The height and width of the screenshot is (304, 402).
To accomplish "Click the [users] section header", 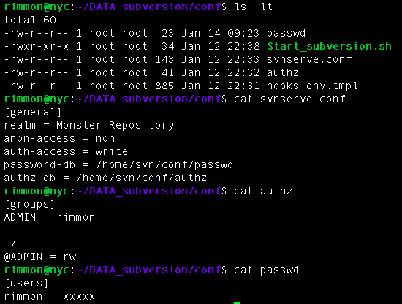I will pos(26,284).
